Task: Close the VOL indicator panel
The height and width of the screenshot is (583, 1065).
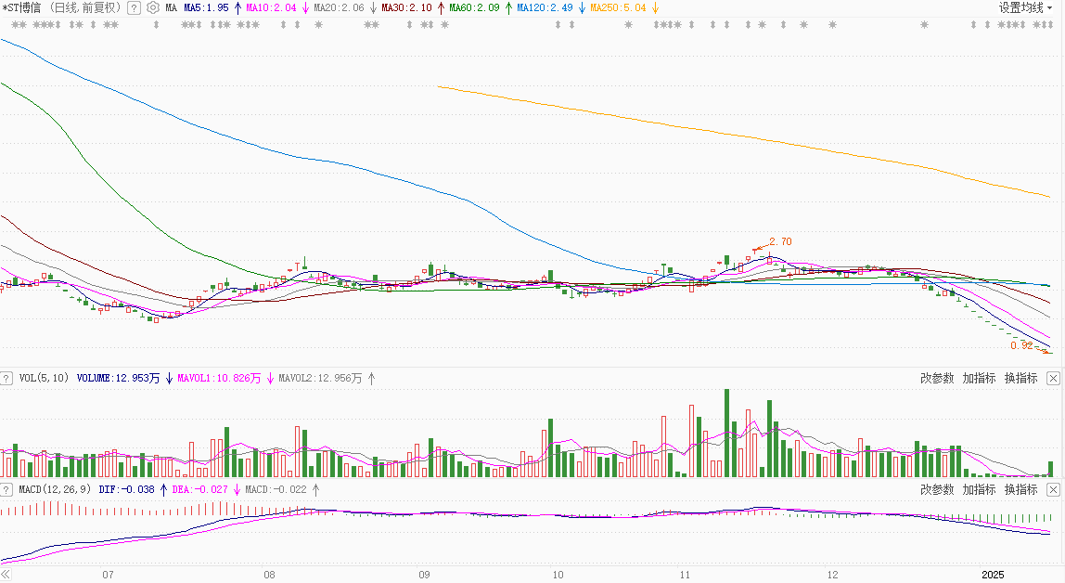Action: coord(1053,379)
